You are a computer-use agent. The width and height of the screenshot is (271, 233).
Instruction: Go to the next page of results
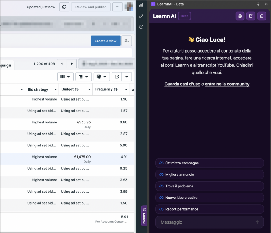[x=72, y=64]
